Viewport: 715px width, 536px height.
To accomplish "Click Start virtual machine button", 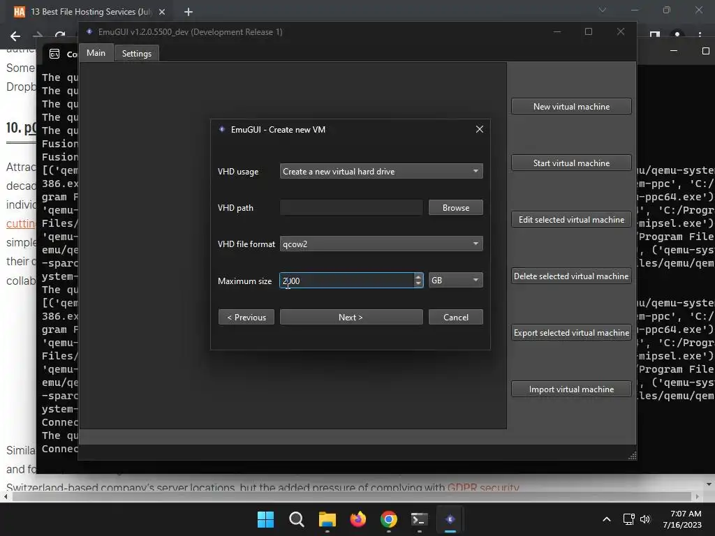I will click(571, 163).
